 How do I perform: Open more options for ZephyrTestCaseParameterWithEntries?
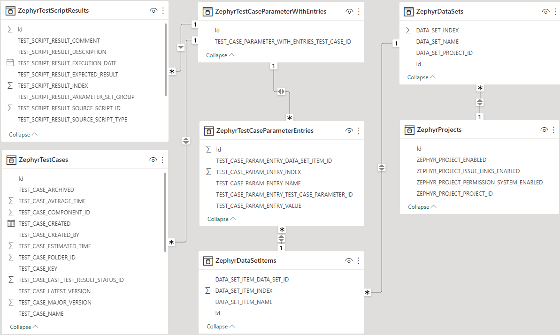tap(359, 12)
